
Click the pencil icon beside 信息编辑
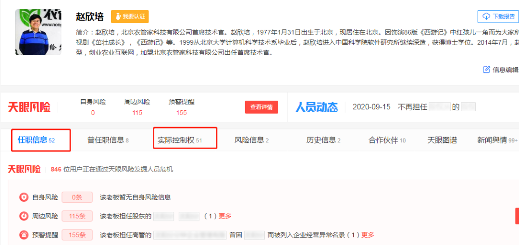[486, 70]
